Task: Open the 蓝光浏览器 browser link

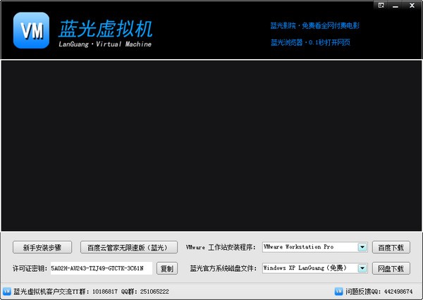Action: click(310, 42)
